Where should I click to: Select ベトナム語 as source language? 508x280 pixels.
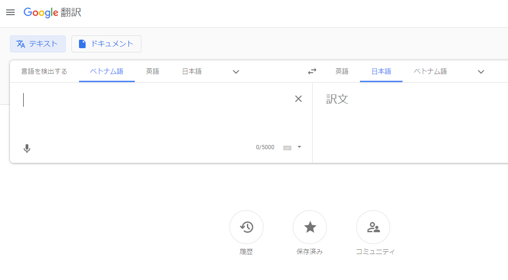(x=106, y=71)
